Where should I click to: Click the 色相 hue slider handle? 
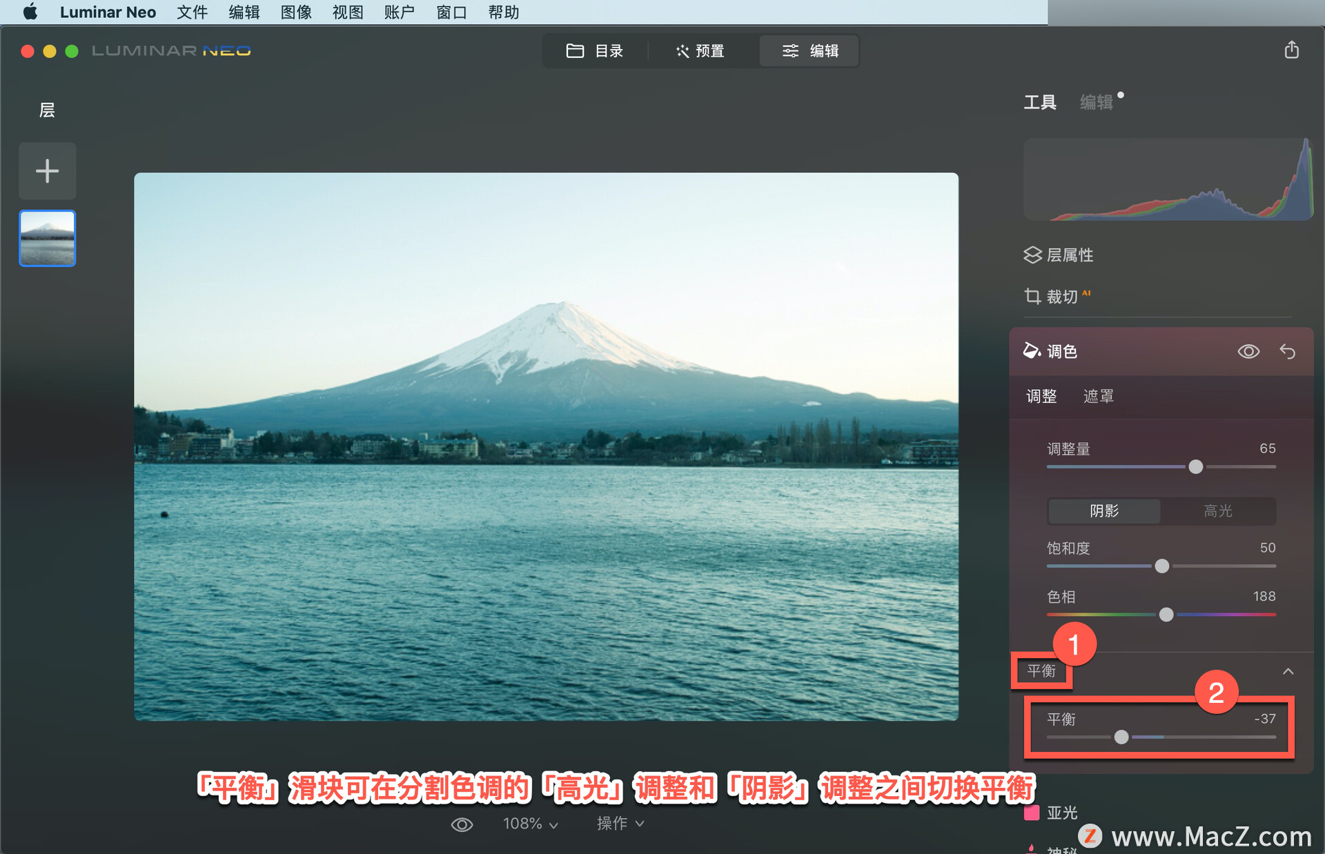pos(1166,615)
